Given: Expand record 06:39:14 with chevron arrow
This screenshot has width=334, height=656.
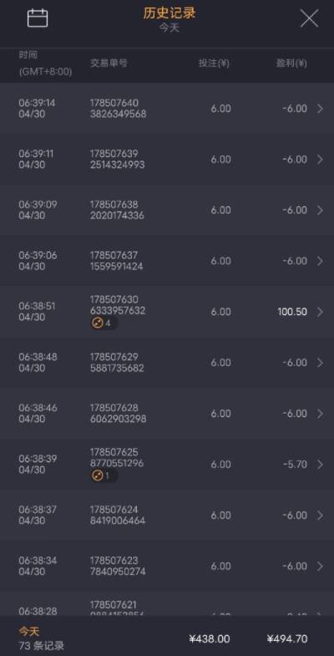Looking at the screenshot, I should point(320,109).
